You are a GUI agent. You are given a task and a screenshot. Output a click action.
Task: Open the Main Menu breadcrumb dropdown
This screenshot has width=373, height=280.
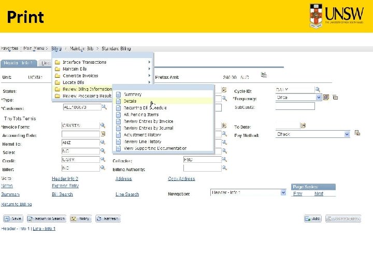click(34, 48)
